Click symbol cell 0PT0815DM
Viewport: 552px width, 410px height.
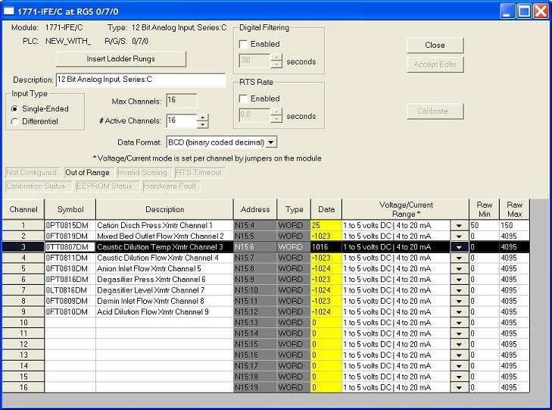(x=70, y=225)
